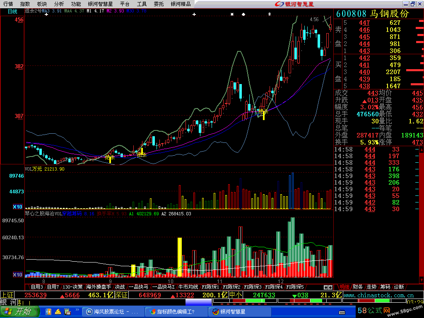Switch to 银河智慧星 taskbar window
Image resolution: width=424 pixels, height=318 pixels.
pos(239,312)
